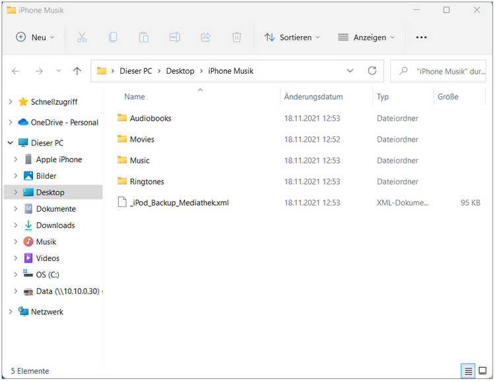This screenshot has width=495, height=381.
Task: Select Desktop in navigation pane
Action: point(53,192)
